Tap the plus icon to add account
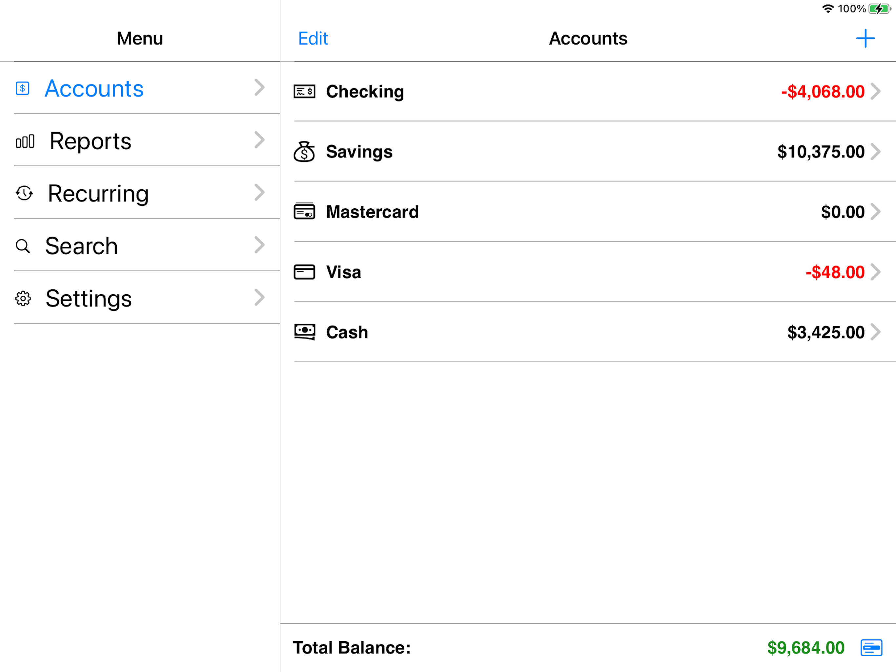 tap(865, 38)
